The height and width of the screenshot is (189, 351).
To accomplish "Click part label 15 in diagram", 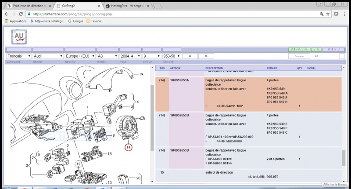I will coord(109,154).
